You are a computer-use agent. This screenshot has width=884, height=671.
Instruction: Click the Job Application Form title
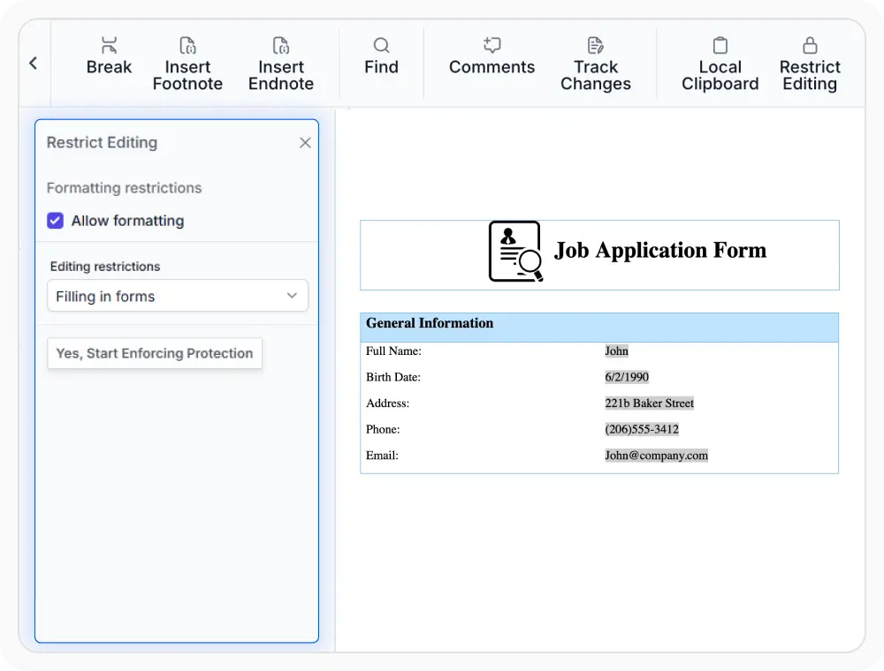click(x=660, y=251)
